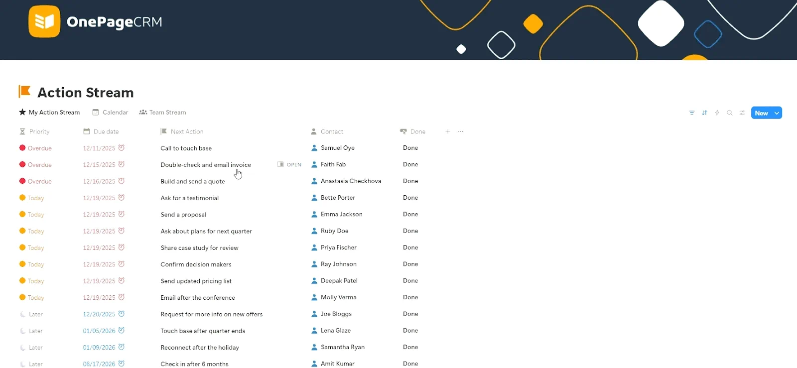Open the Next Action column header menu
This screenshot has height=368, width=797.
click(182, 131)
